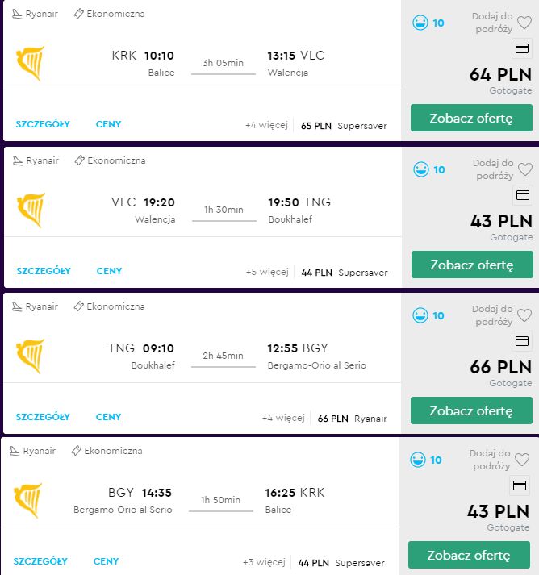Click smiley rating icon on KRK–VLC flight
The width and height of the screenshot is (539, 575).
[420, 23]
